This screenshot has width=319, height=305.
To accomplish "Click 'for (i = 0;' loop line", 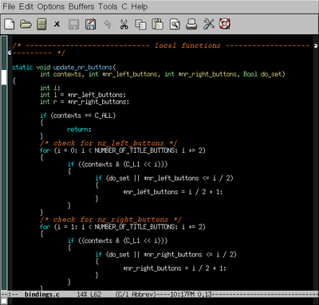I will (123, 151).
